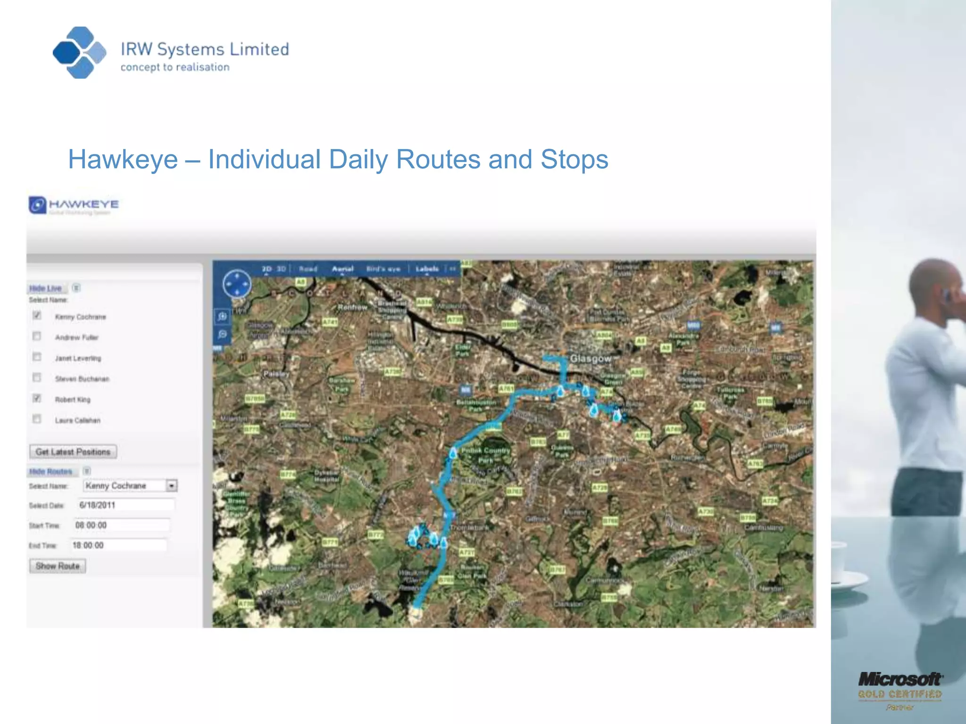Click the Select Date input field

click(x=126, y=505)
